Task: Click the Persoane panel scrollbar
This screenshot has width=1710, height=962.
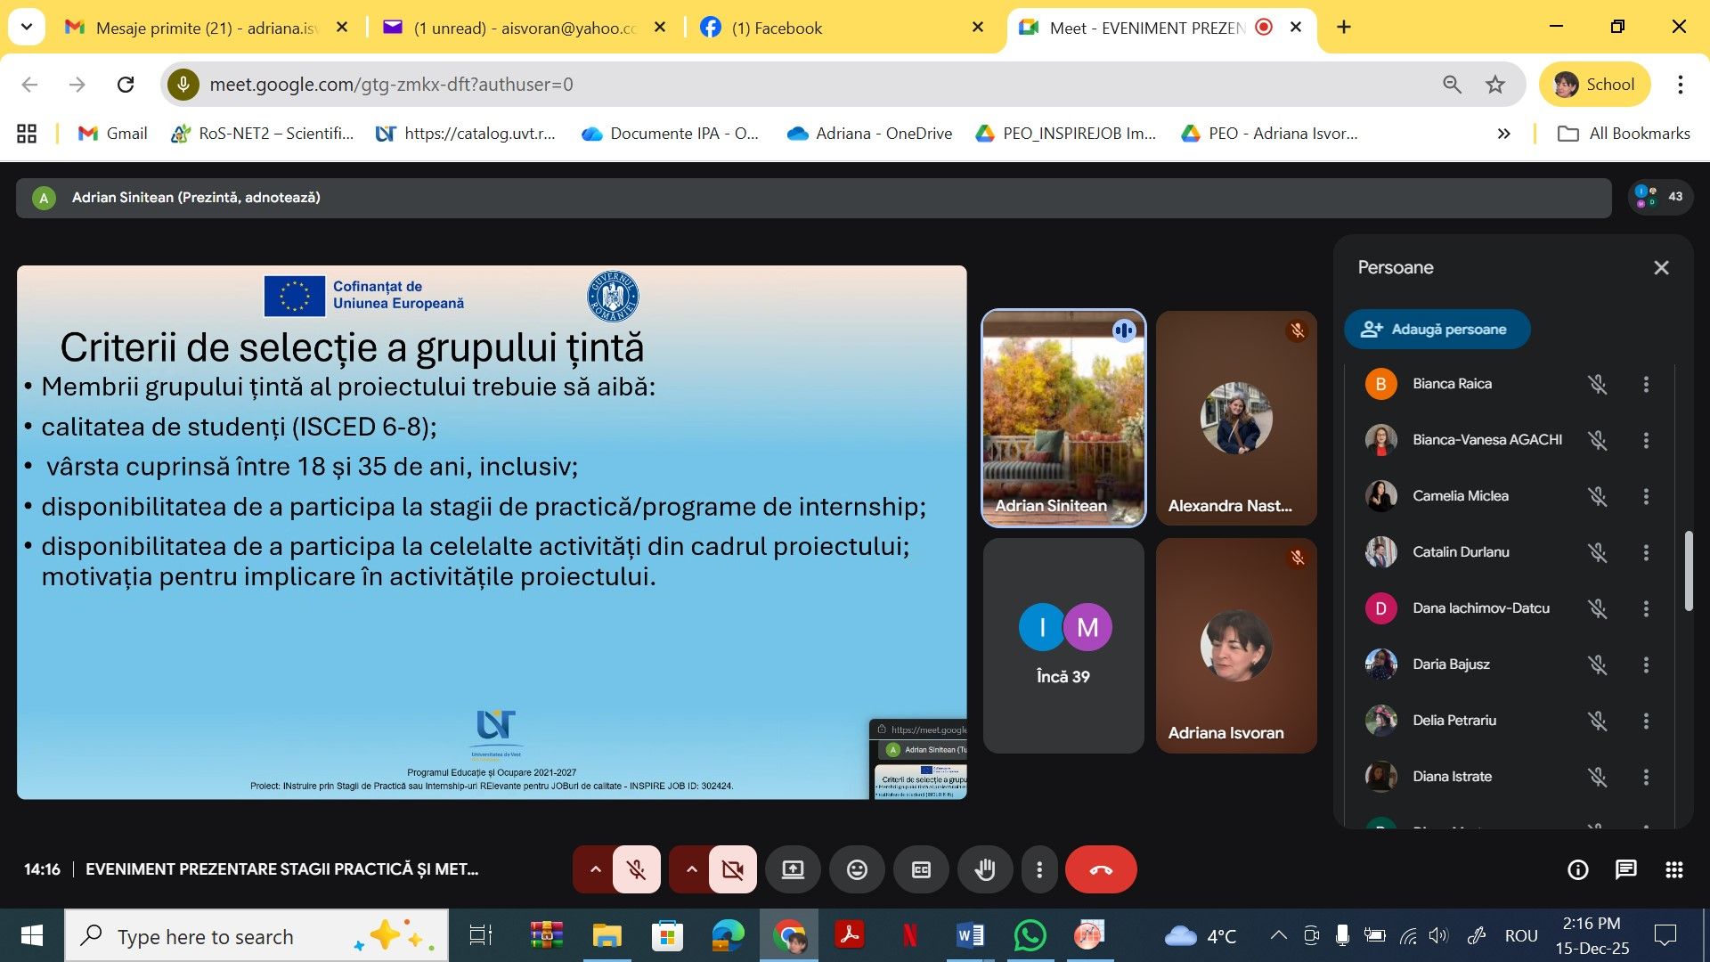Action: pyautogui.click(x=1688, y=570)
